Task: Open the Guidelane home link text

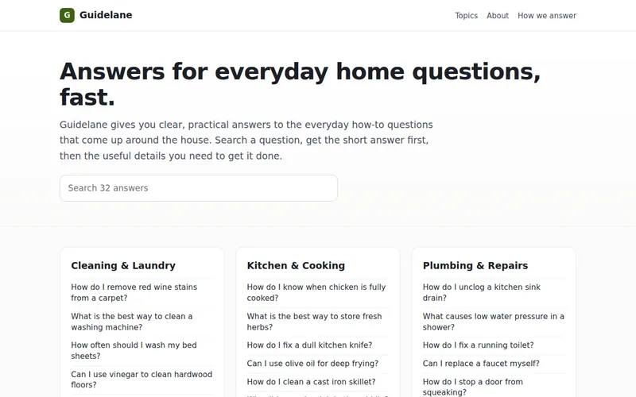Action: click(106, 15)
